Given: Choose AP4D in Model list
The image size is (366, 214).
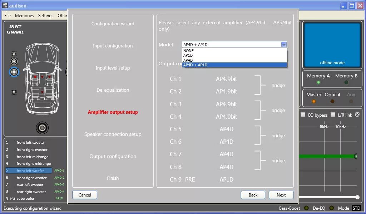Looking at the screenshot, I should point(234,60).
